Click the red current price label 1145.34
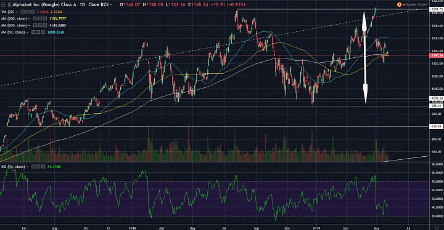 (x=437, y=56)
